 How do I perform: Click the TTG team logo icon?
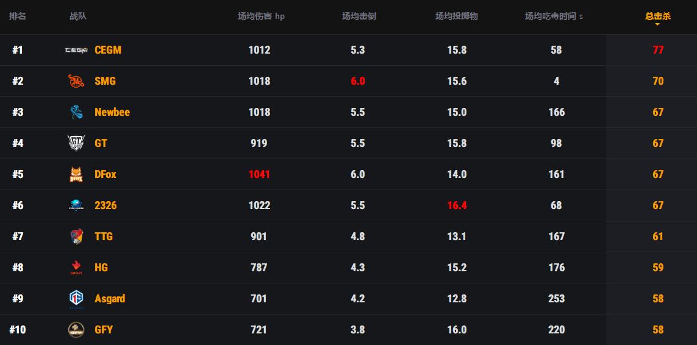point(76,237)
